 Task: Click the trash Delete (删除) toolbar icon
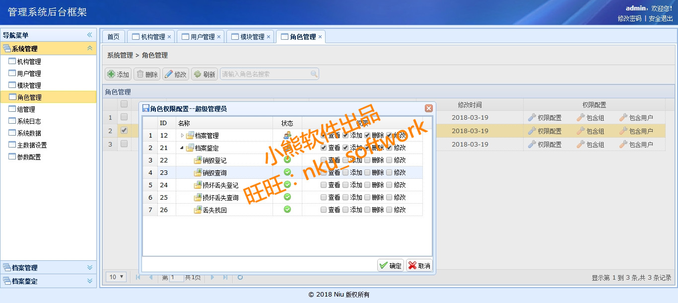[x=140, y=74]
